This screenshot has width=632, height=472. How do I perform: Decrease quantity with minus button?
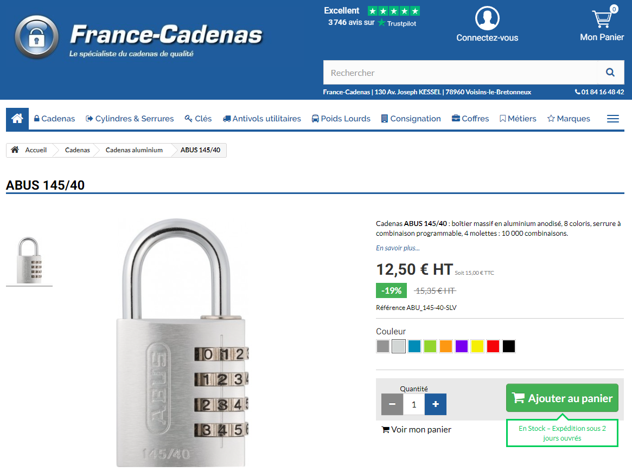coord(392,404)
